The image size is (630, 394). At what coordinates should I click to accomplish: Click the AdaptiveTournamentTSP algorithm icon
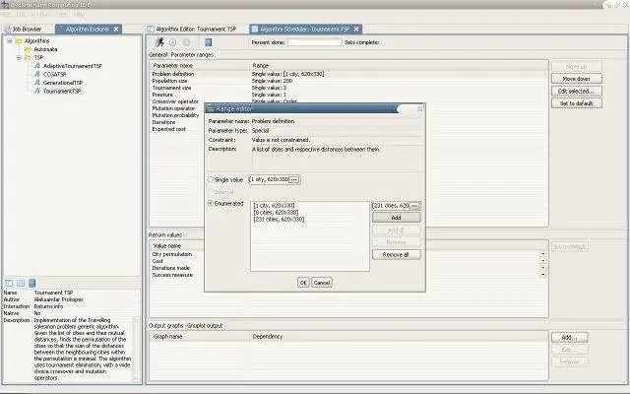click(x=37, y=66)
